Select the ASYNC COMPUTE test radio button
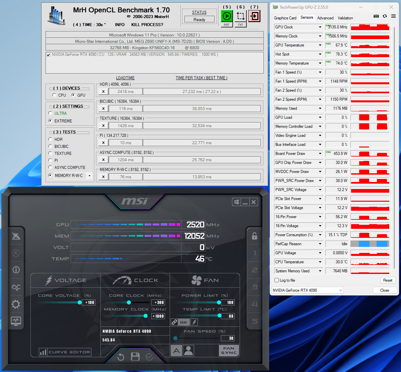The width and height of the screenshot is (401, 372). click(51, 167)
